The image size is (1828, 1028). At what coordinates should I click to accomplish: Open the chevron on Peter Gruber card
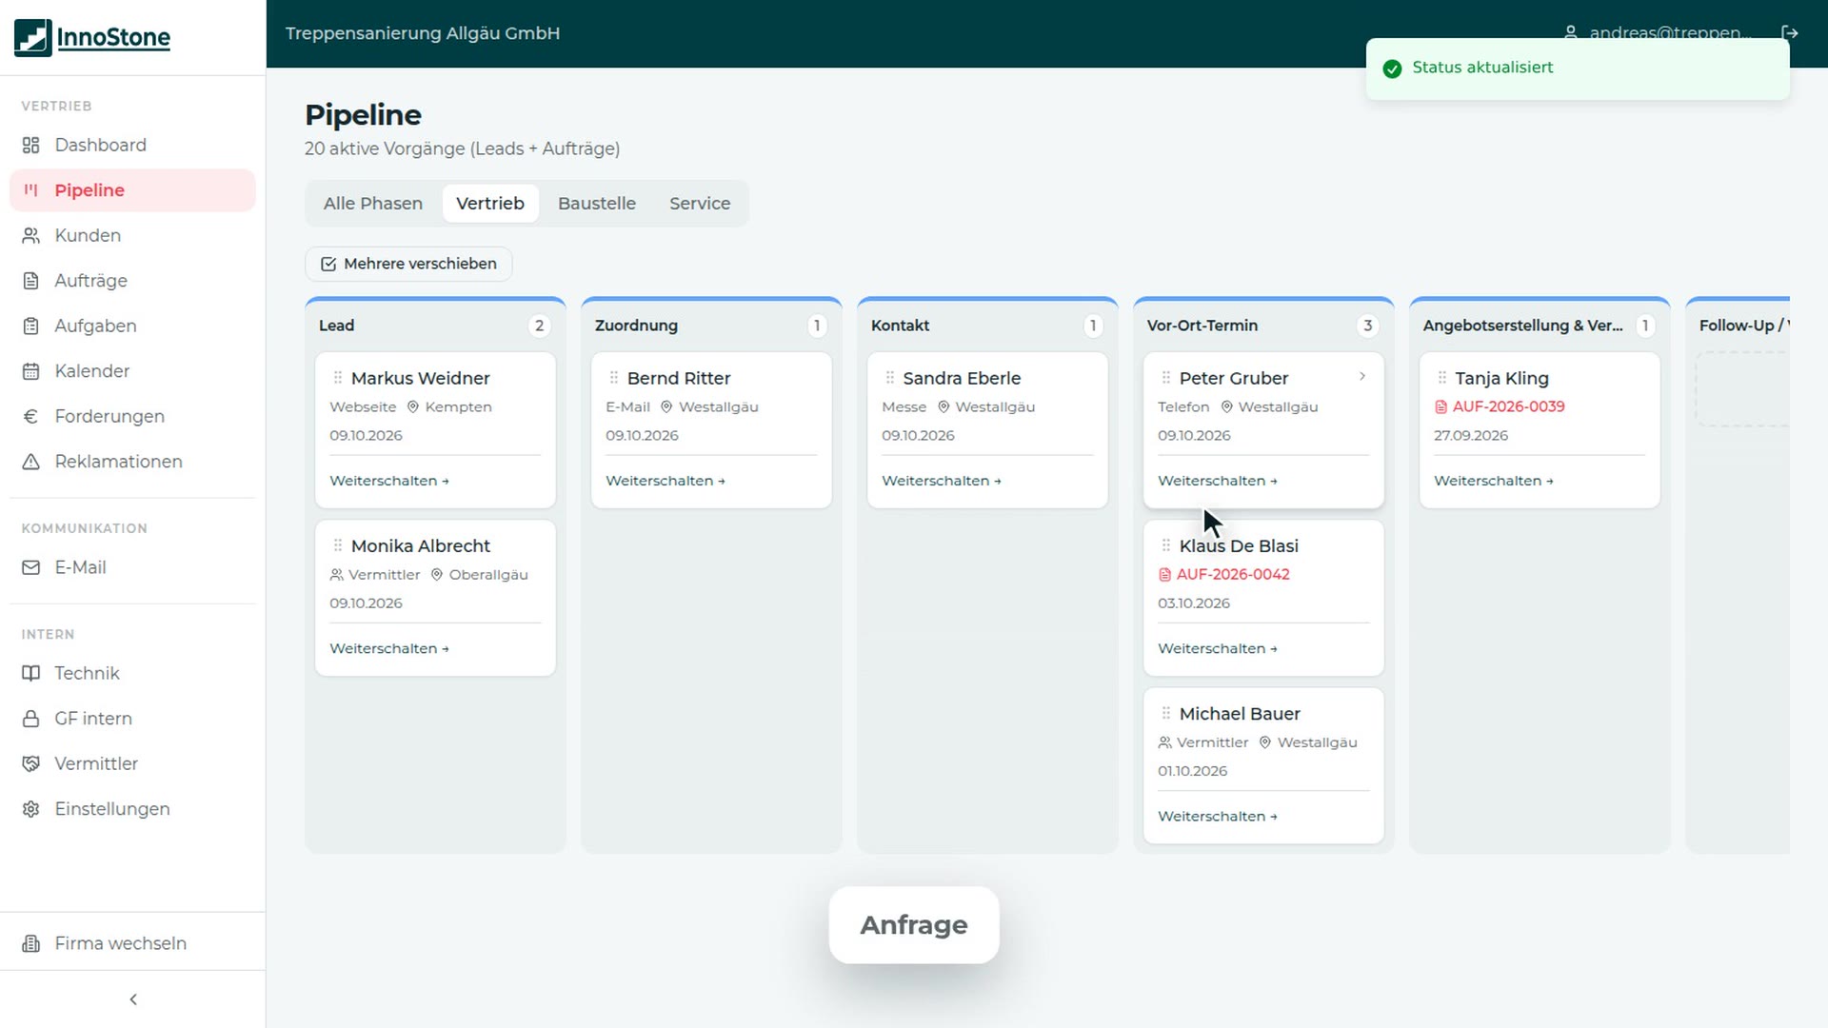tap(1362, 376)
